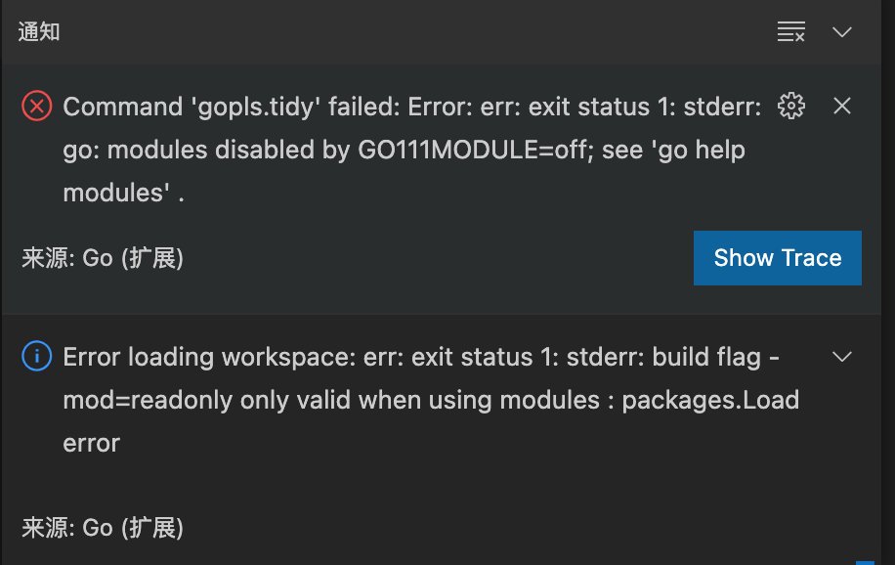Click the 通知 panel title
Screen dimensions: 895x565
coord(39,31)
